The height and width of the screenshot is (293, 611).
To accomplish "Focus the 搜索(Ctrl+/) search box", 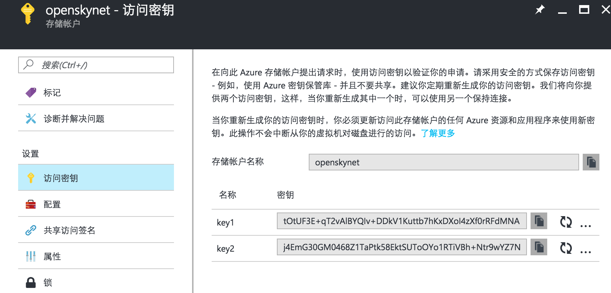I will point(96,65).
